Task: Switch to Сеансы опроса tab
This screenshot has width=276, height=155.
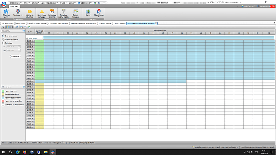Action: [119, 24]
